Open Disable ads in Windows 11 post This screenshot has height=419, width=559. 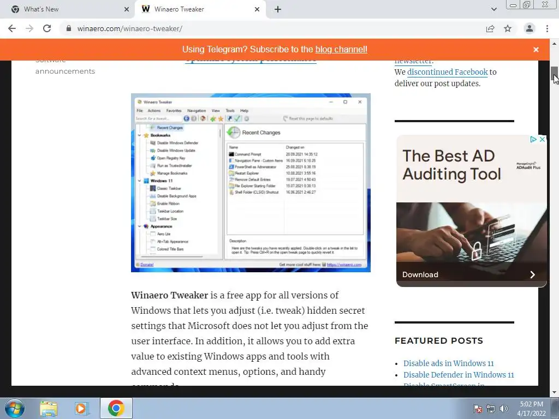(449, 363)
